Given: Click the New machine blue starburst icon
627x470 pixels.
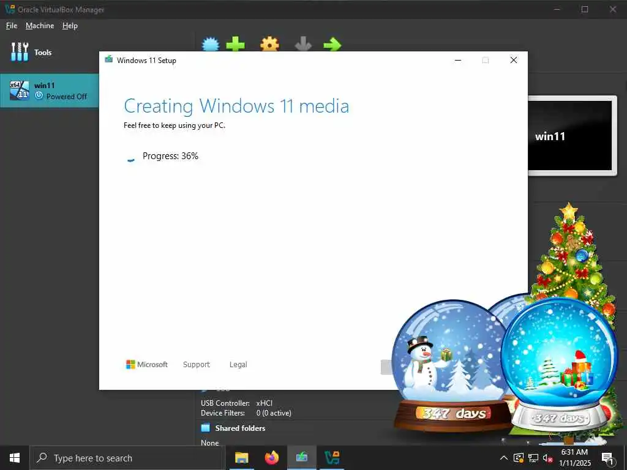Looking at the screenshot, I should click(211, 44).
